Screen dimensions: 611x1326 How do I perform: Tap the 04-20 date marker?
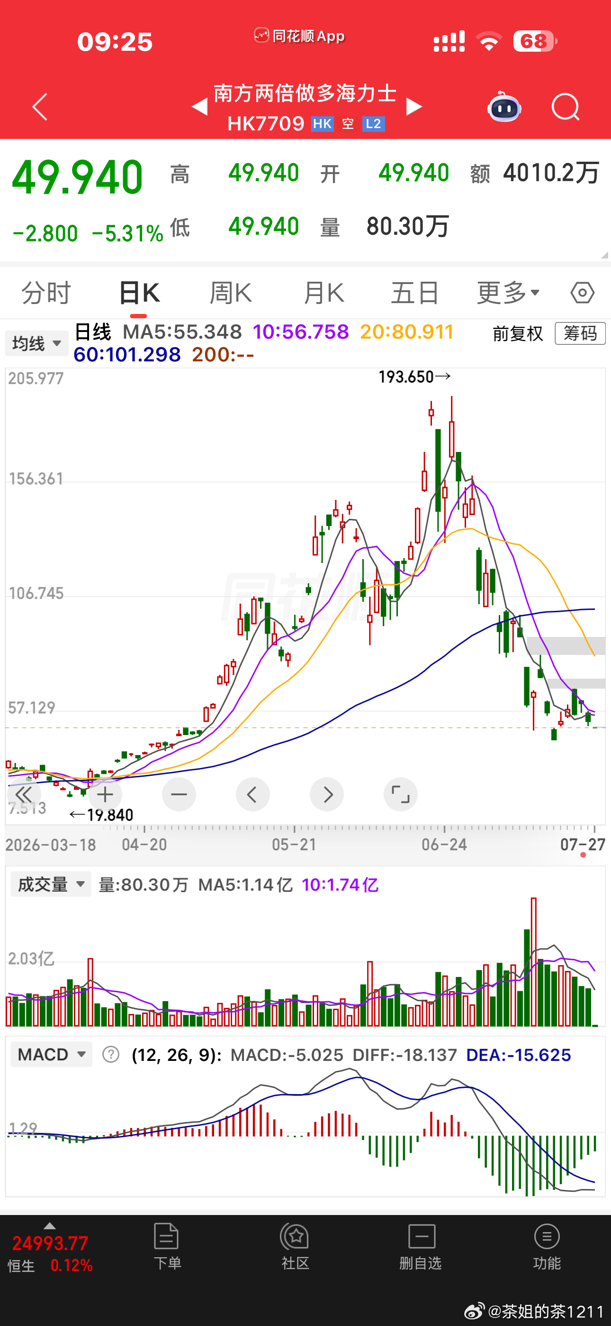[144, 845]
